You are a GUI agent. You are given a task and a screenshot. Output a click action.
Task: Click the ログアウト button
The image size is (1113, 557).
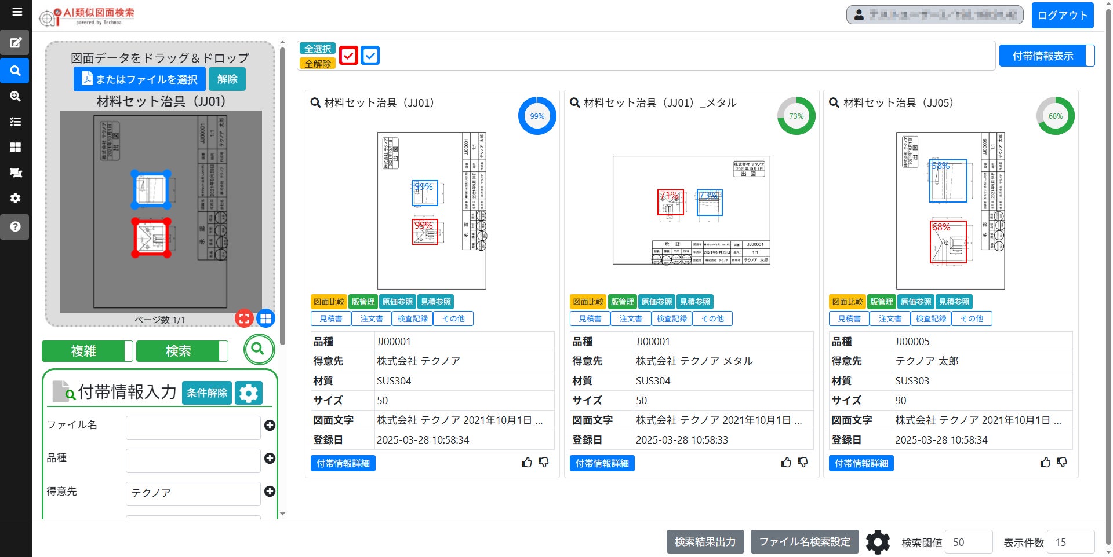pyautogui.click(x=1062, y=16)
